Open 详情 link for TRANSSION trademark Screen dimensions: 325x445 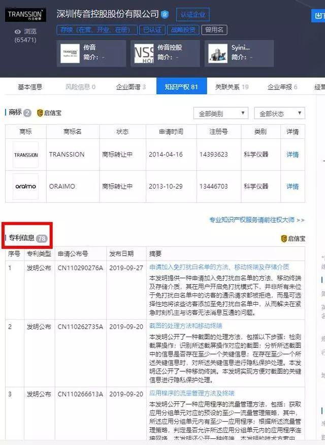click(x=292, y=155)
